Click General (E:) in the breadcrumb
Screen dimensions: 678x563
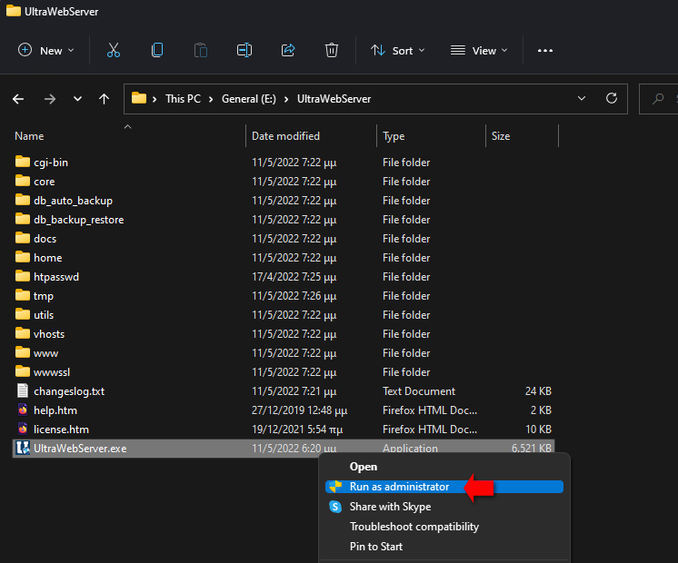249,99
